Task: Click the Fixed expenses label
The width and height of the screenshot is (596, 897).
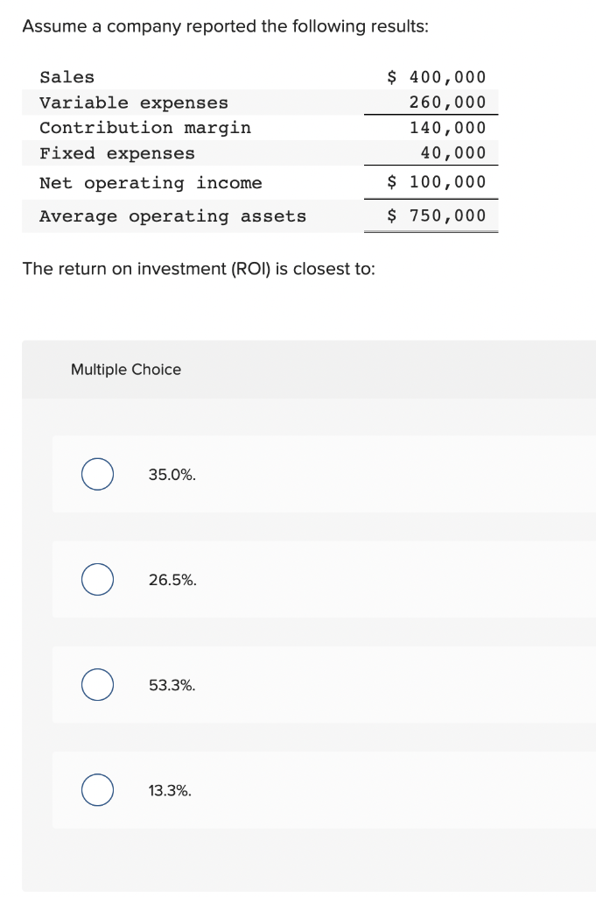Action: coord(117,153)
